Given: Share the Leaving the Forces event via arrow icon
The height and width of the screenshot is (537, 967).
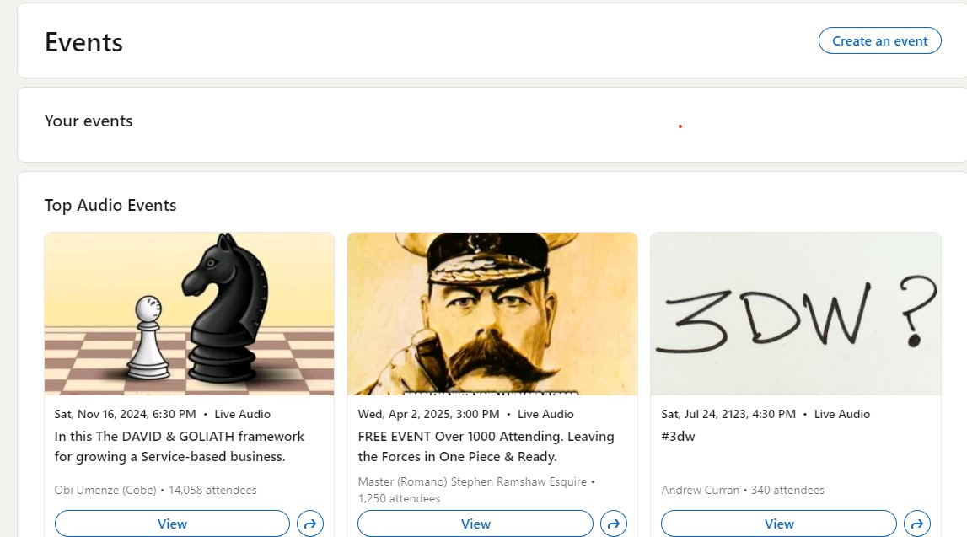Looking at the screenshot, I should pos(614,524).
